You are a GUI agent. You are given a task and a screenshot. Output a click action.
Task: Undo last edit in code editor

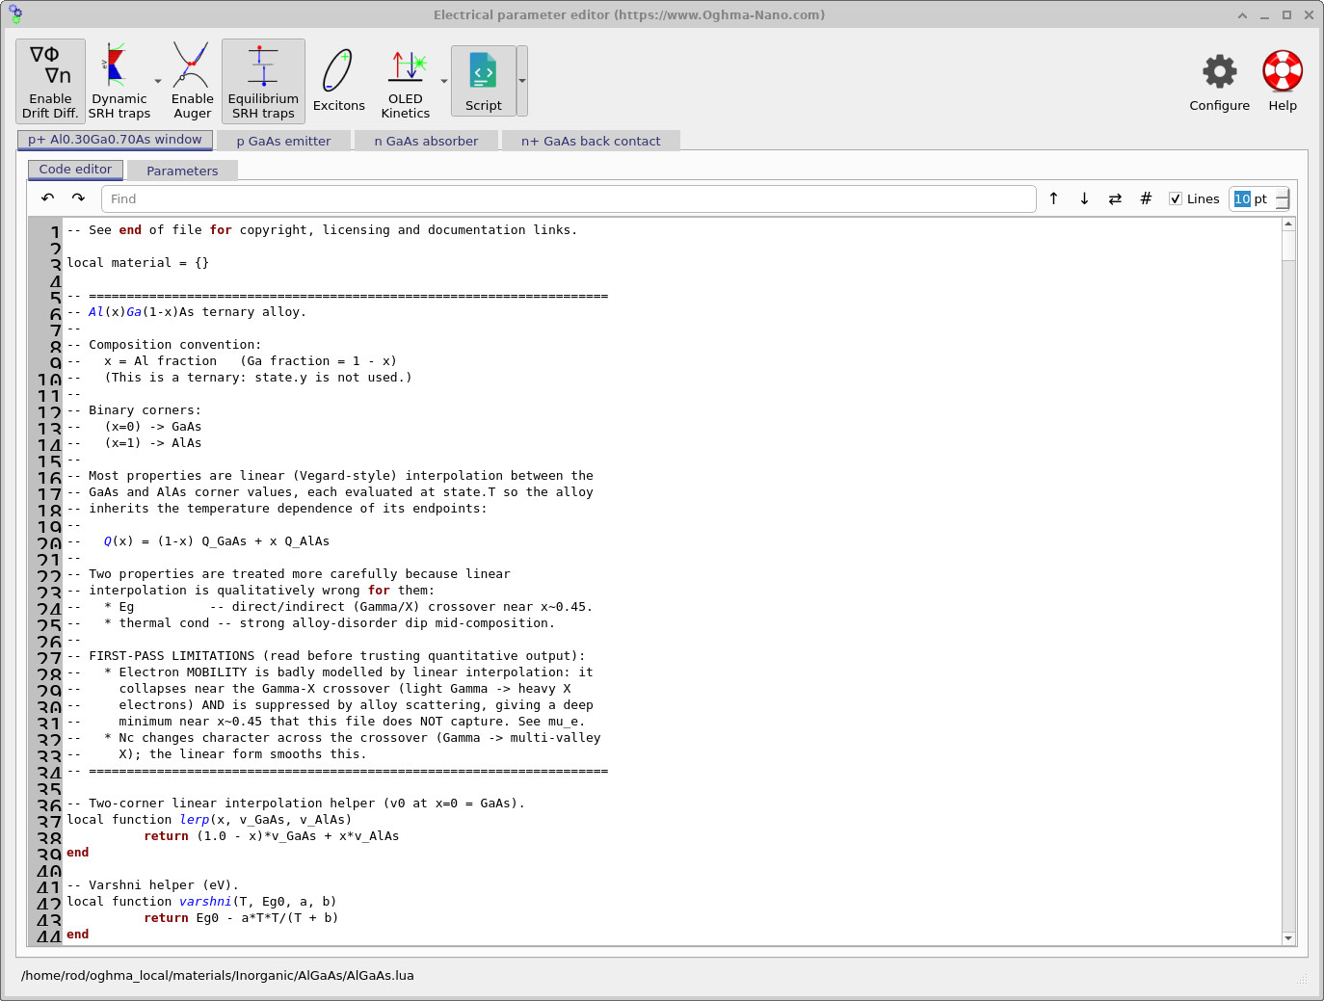click(x=47, y=198)
